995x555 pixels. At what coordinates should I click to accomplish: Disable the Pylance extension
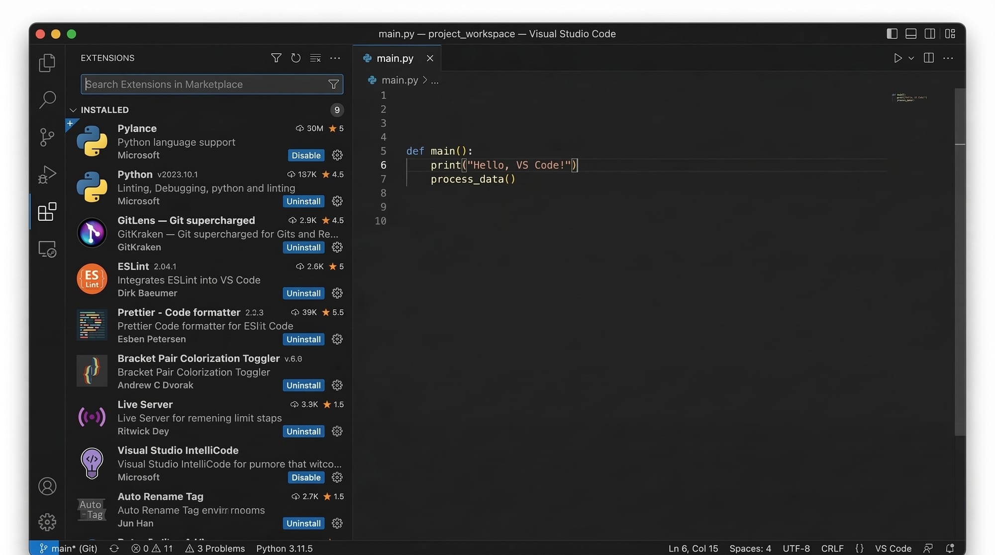coord(306,155)
